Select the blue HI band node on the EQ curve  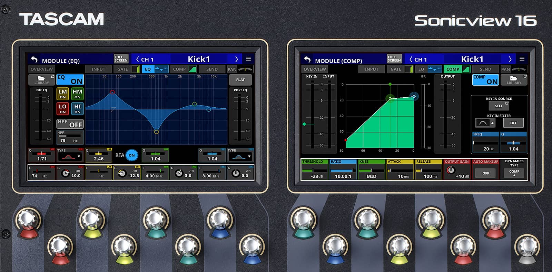tap(208, 109)
